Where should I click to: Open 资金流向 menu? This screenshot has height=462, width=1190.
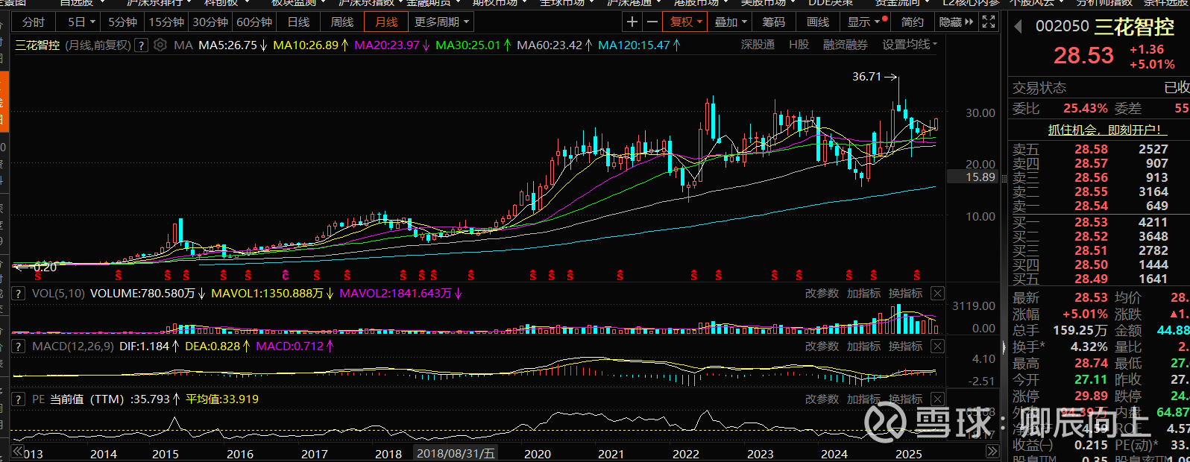901,3
